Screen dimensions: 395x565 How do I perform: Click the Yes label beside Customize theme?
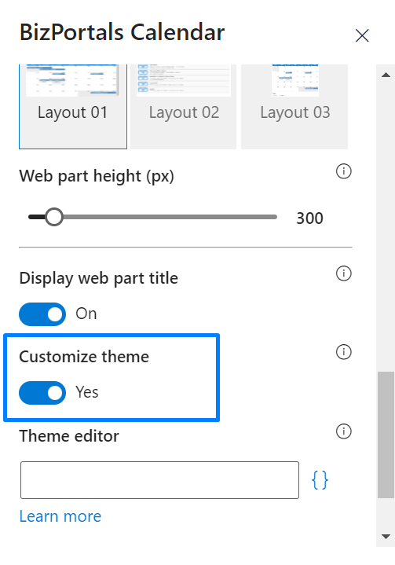coord(87,392)
